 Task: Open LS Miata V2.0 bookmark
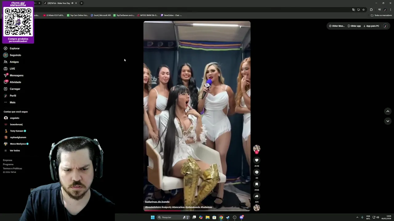pos(54,15)
